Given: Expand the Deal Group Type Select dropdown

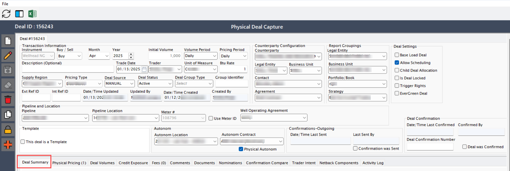Looking at the screenshot, I should [194, 83].
